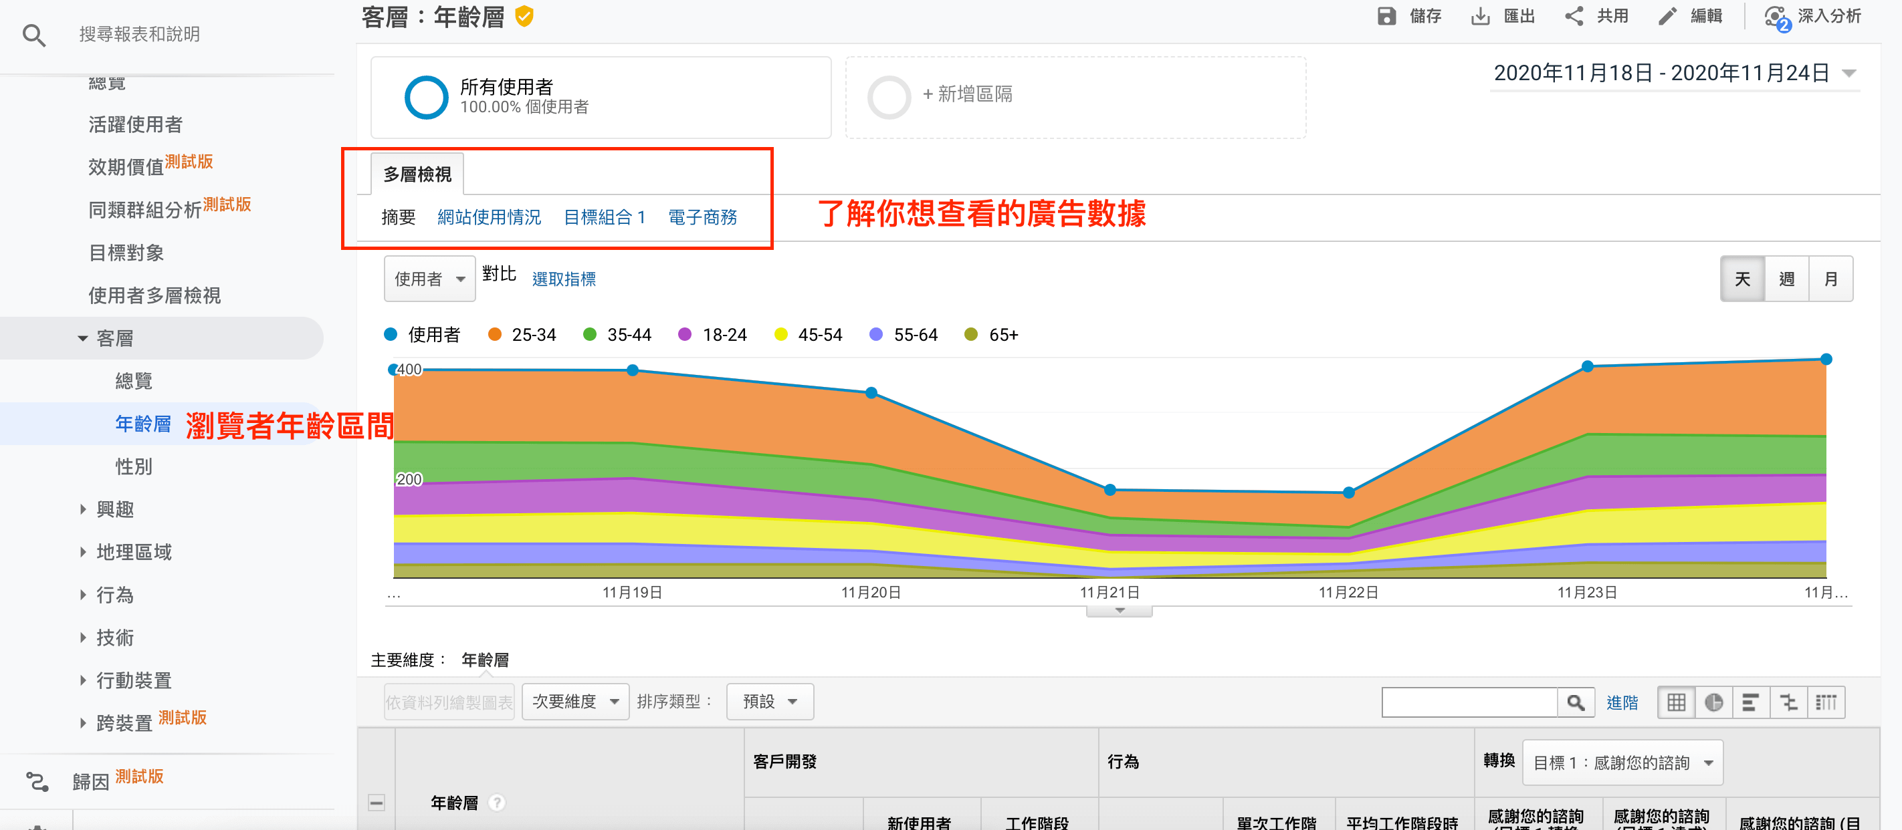Open the 目標 1：感謝您的諮詢 conversion dropdown
Viewport: 1902px width, 830px height.
[1623, 763]
